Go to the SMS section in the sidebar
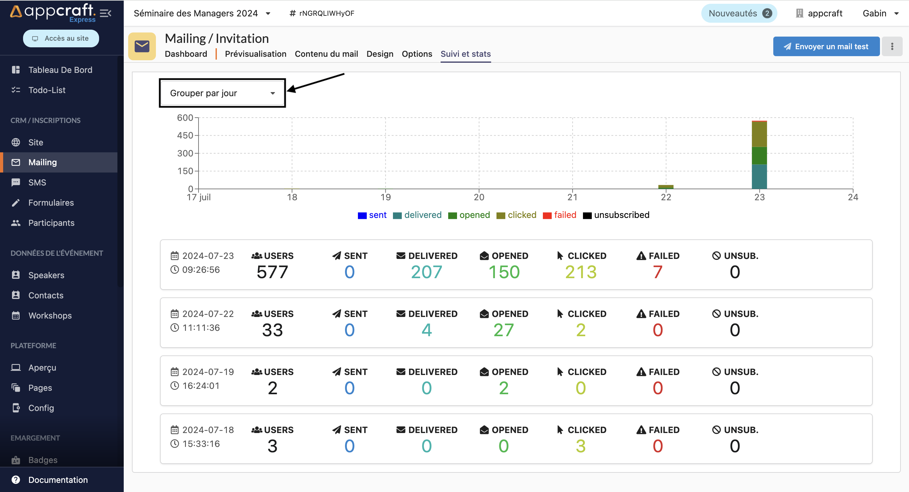Viewport: 909px width, 492px height. 37,182
